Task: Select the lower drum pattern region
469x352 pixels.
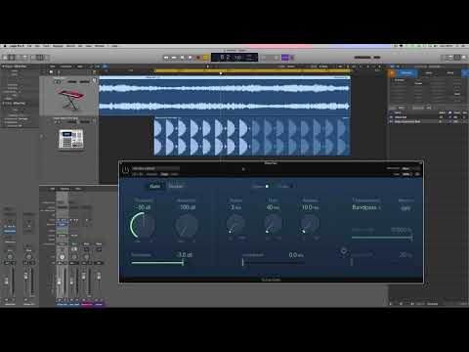Action: (252, 136)
